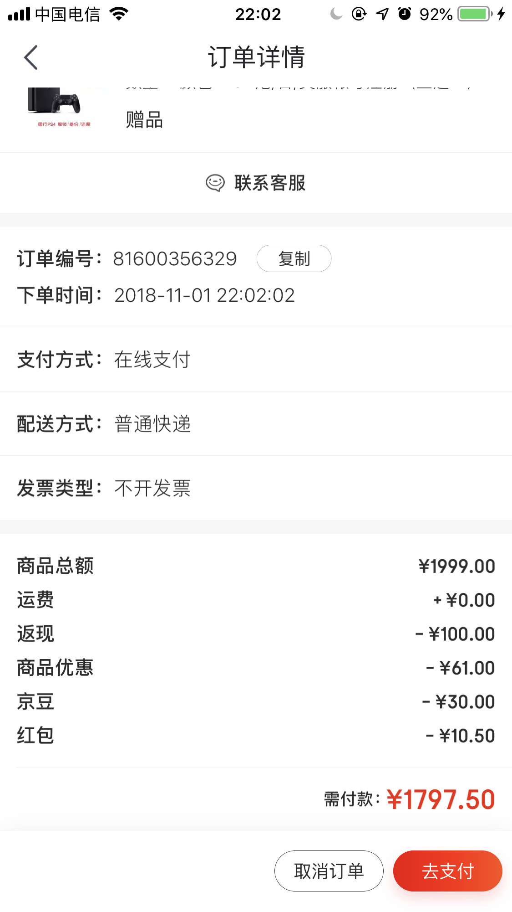This screenshot has width=512, height=912.
Task: Tap the ¥1797.50 amount due
Action: 440,799
